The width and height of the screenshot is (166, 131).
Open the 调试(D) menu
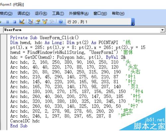[24, 14]
